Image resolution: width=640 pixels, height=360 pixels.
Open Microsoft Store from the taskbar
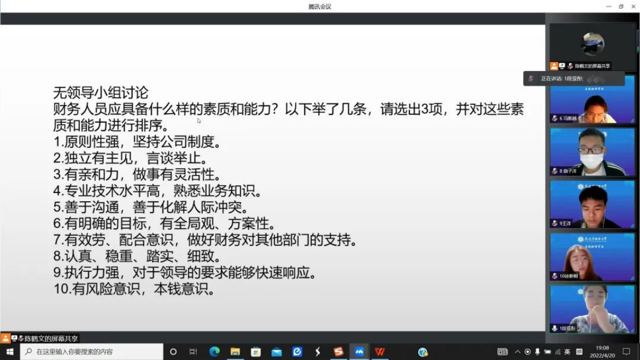pyautogui.click(x=256, y=351)
